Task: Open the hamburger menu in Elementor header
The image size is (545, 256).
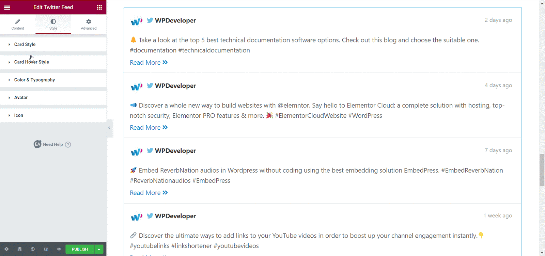Action: pos(7,7)
